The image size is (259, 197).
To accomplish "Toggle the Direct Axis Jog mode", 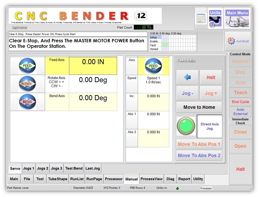I will click(x=209, y=126).
